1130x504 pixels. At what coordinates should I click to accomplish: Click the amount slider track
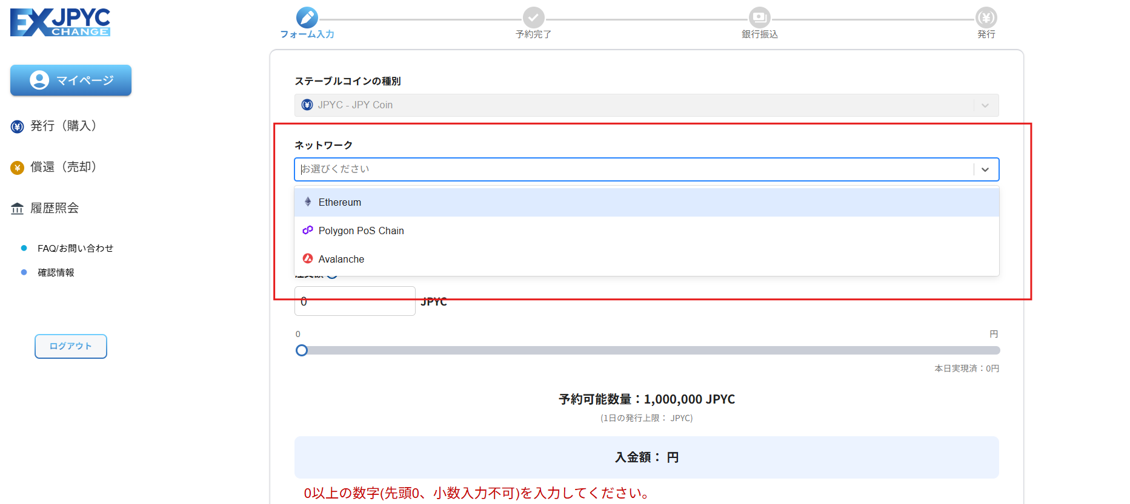647,350
